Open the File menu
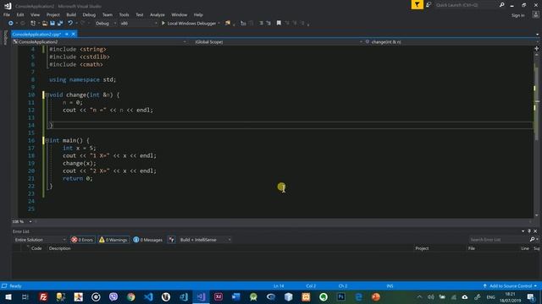 pyautogui.click(x=7, y=15)
